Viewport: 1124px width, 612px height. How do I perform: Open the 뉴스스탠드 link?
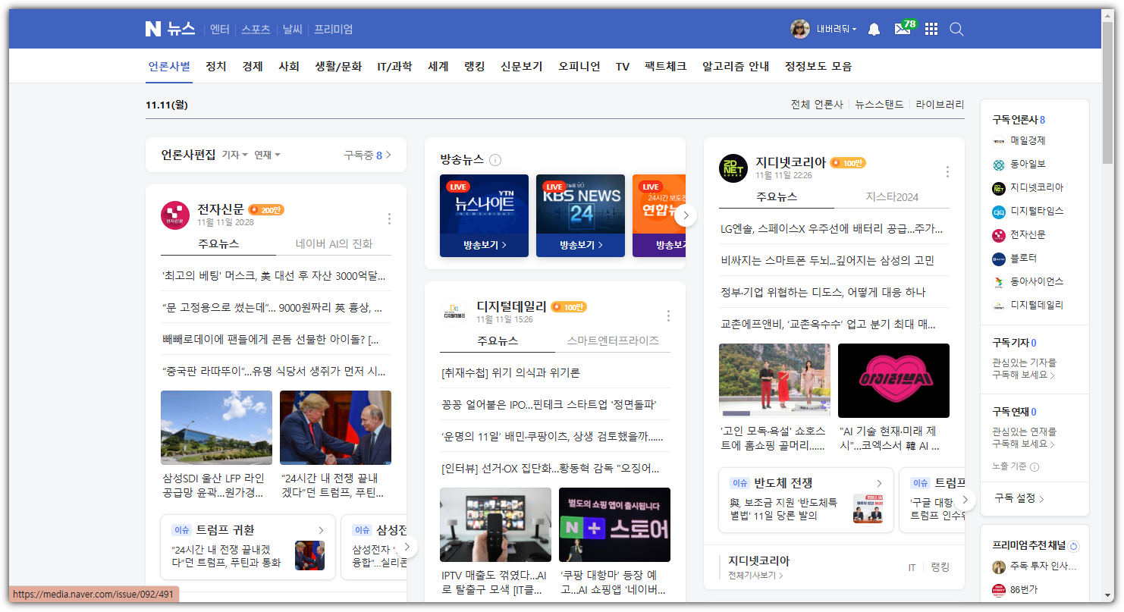click(x=879, y=105)
